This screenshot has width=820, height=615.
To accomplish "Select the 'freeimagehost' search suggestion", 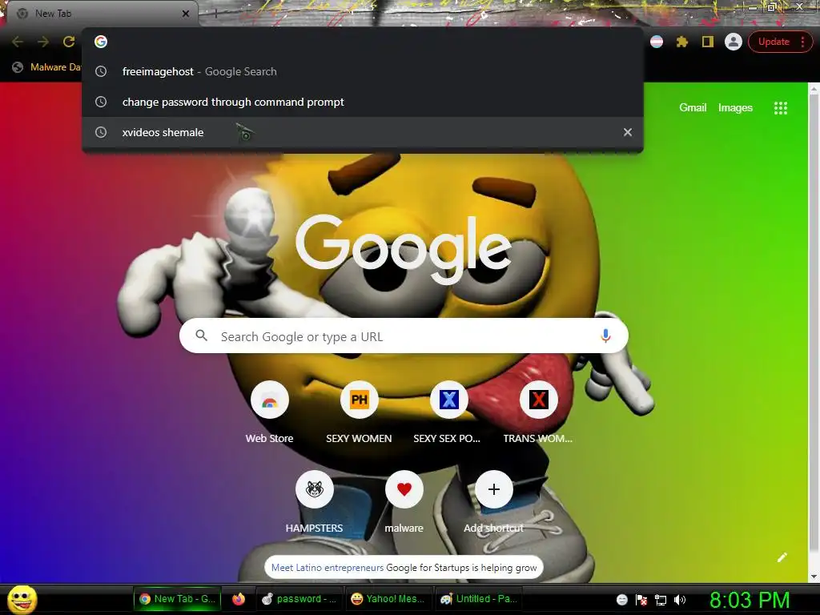I will [363, 71].
